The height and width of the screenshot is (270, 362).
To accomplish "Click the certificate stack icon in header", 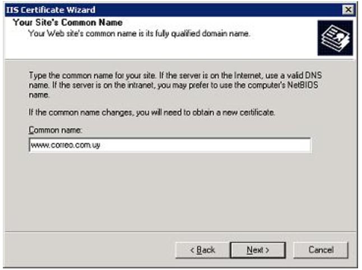I will point(335,38).
